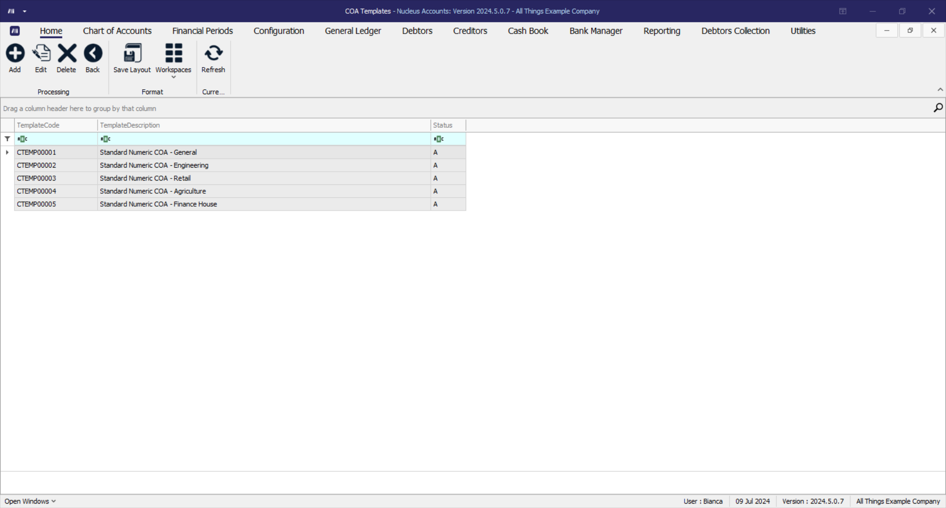Open quick access toolbar dropdown arrow

(25, 11)
